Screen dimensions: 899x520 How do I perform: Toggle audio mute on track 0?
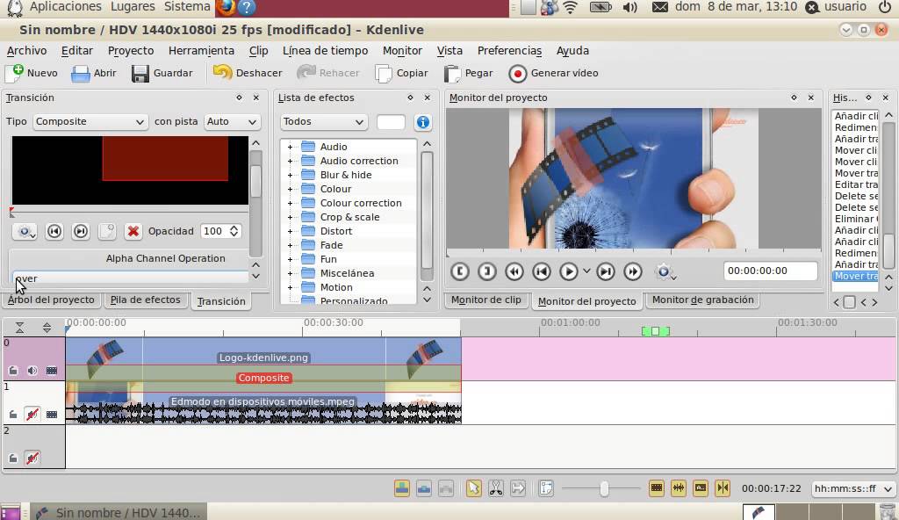pos(32,371)
